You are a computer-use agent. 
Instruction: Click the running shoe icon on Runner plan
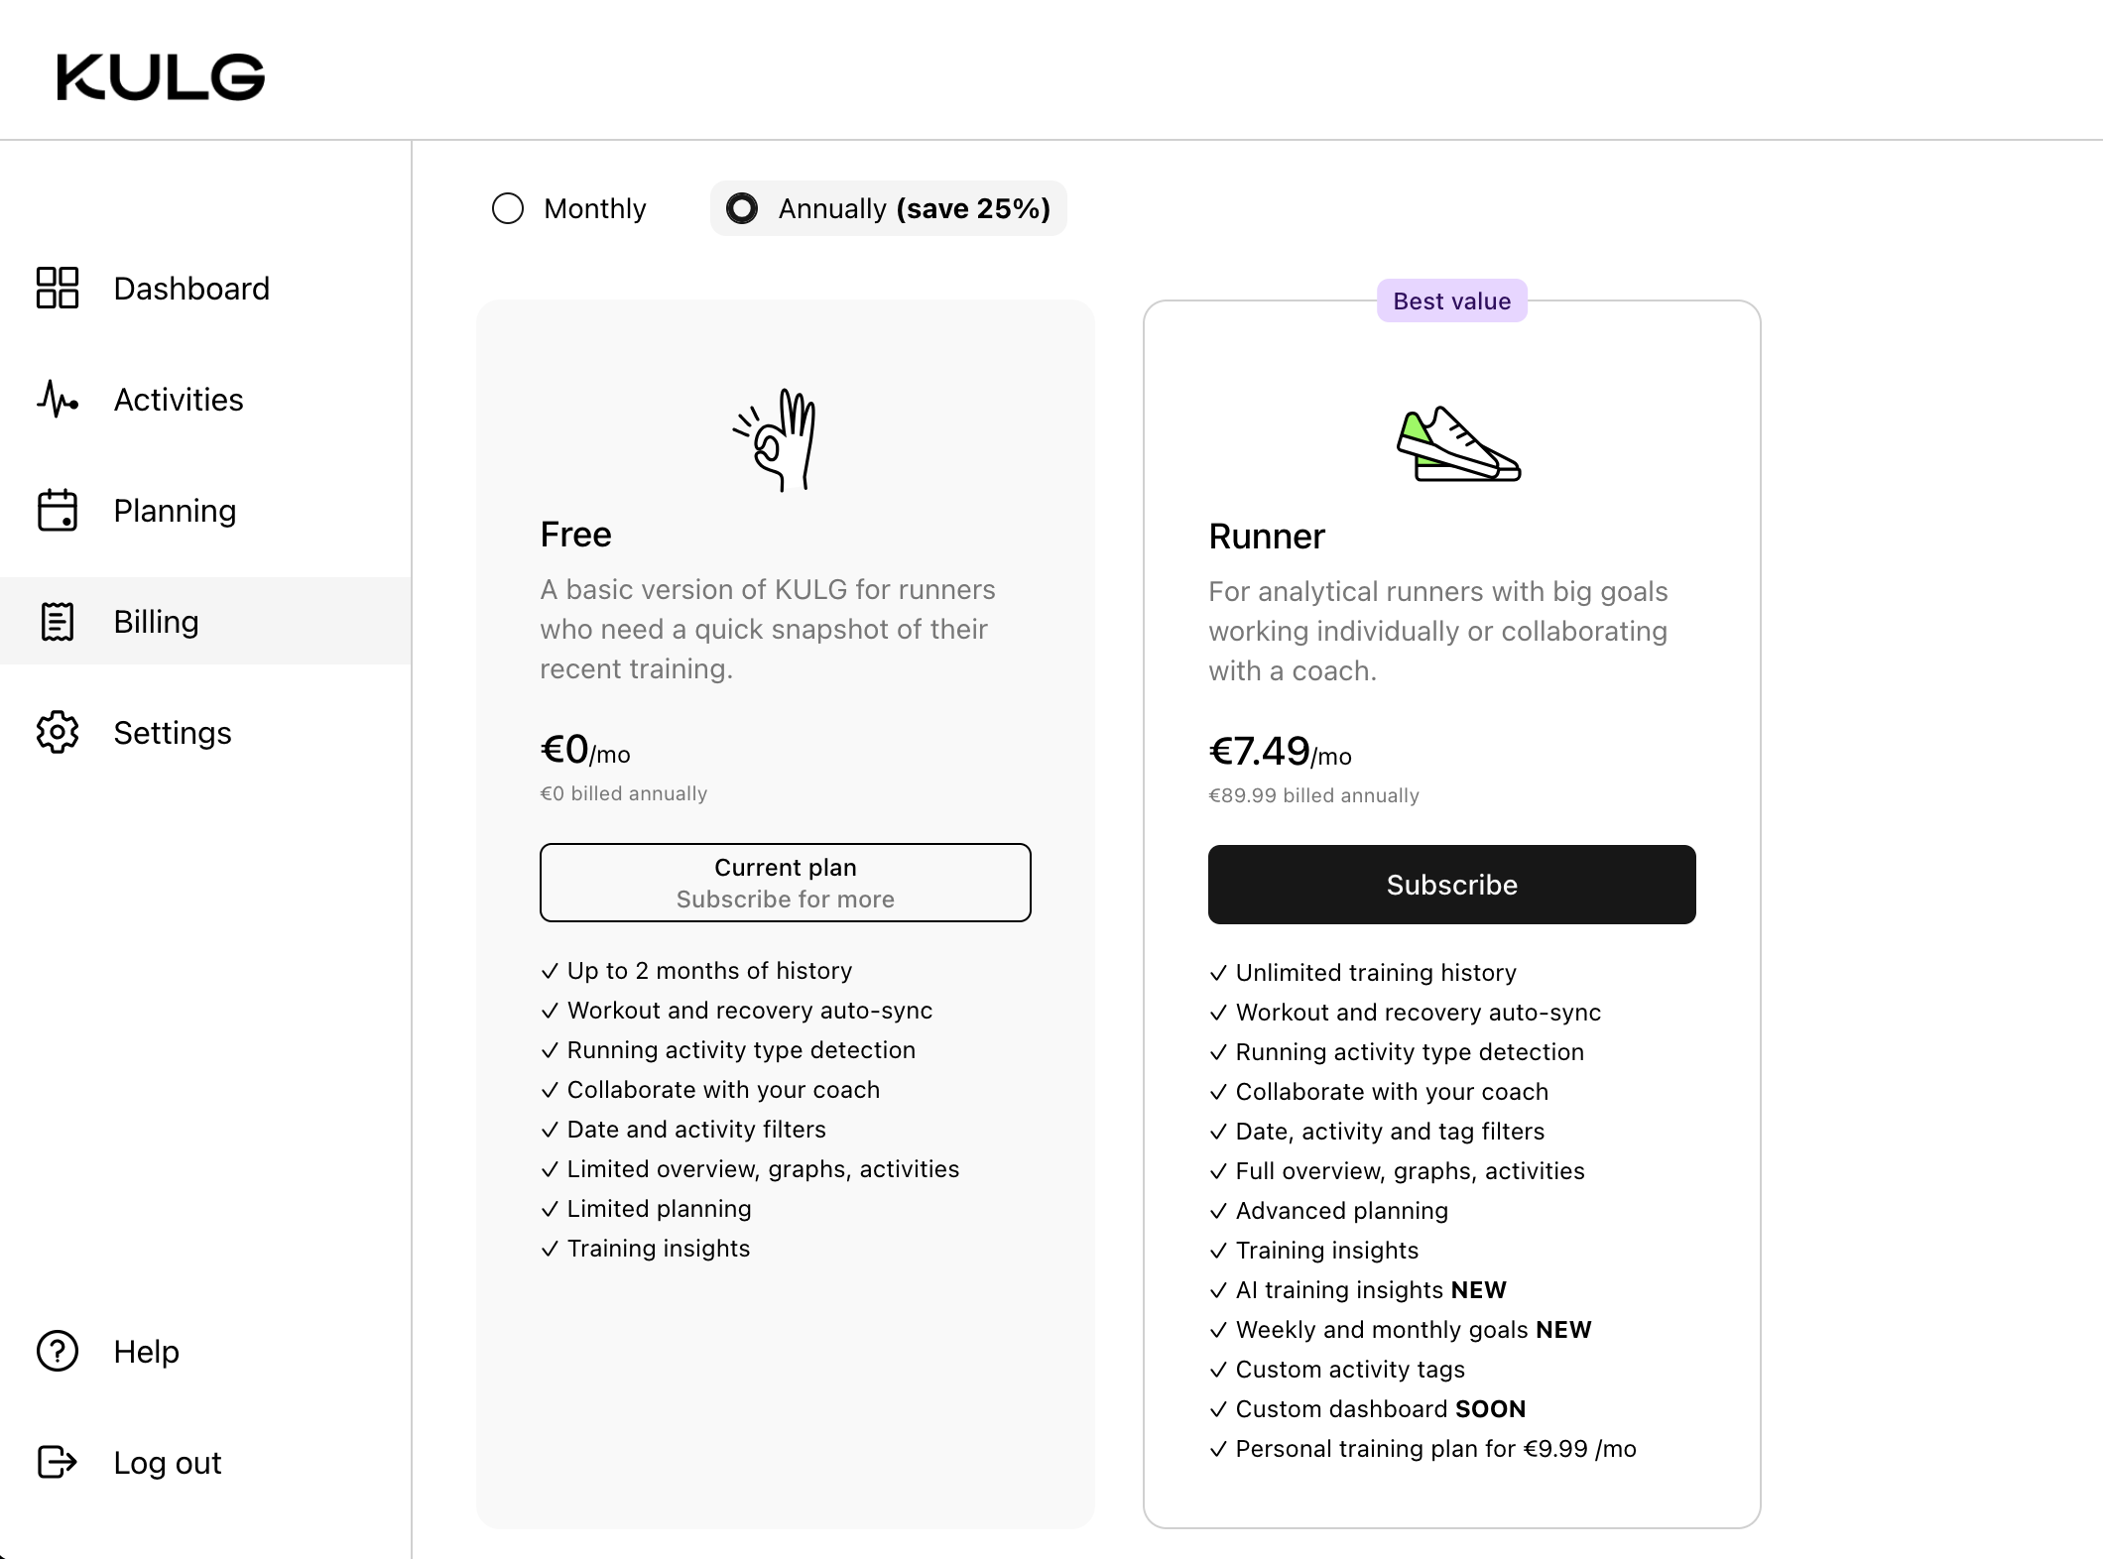click(1457, 445)
